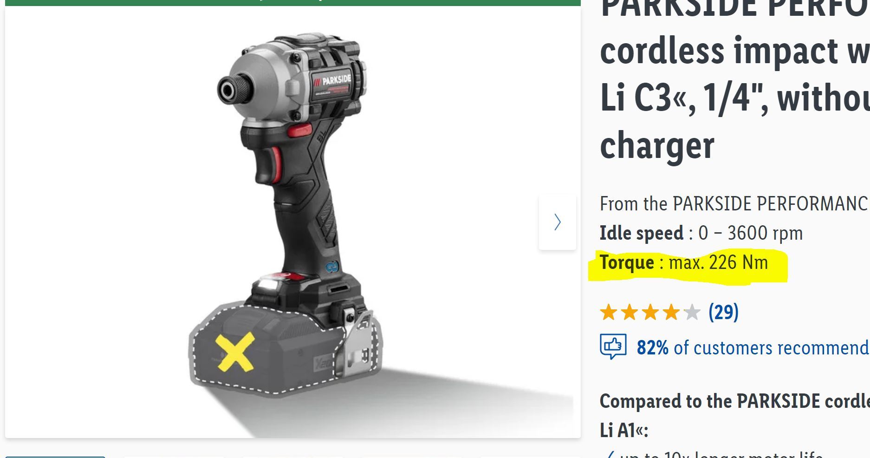Click the grey fifth rating star
This screenshot has height=458, width=870.
692,312
